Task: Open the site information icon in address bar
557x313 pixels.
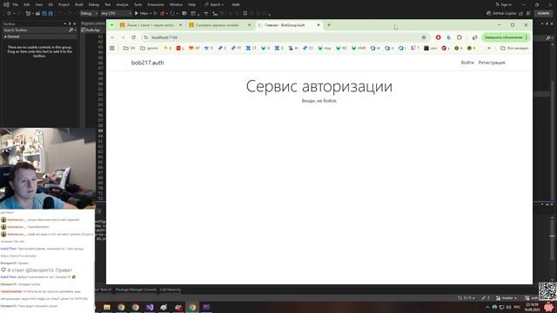Action: pos(146,37)
